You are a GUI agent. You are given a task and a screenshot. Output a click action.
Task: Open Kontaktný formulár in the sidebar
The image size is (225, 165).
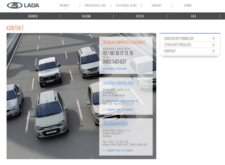tap(179, 38)
